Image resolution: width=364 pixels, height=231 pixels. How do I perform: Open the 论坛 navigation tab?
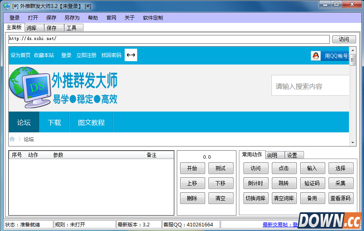[x=24, y=122]
